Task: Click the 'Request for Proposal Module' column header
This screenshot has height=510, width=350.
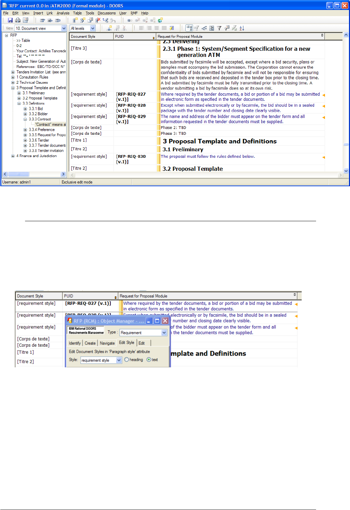Action: (240, 36)
